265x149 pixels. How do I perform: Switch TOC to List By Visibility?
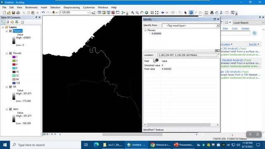tap(12, 22)
